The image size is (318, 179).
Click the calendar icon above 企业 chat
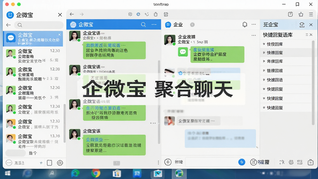click(x=166, y=14)
